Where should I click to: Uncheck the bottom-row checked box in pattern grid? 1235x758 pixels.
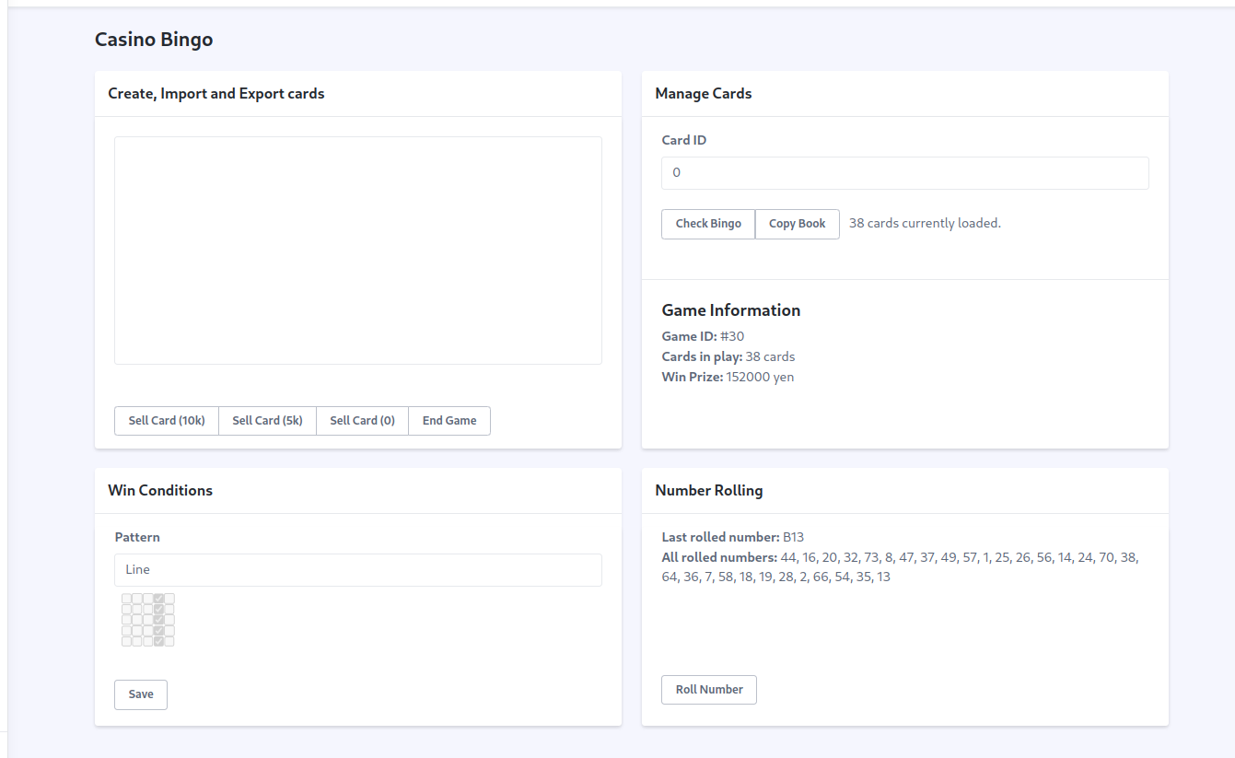click(x=158, y=641)
